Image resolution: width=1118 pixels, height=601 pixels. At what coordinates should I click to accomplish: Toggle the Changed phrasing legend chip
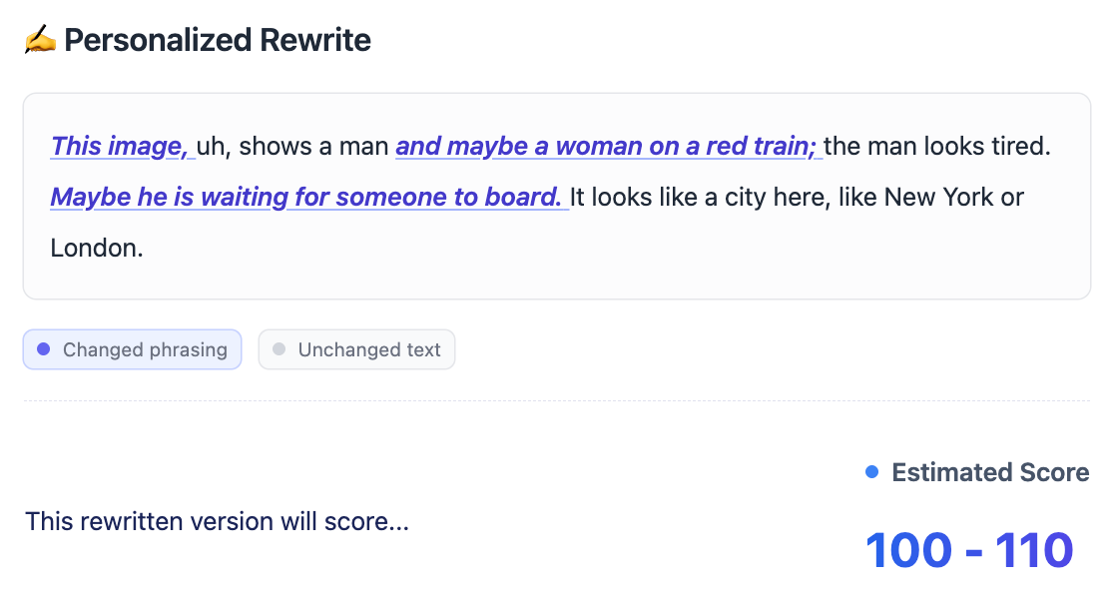[x=132, y=349]
